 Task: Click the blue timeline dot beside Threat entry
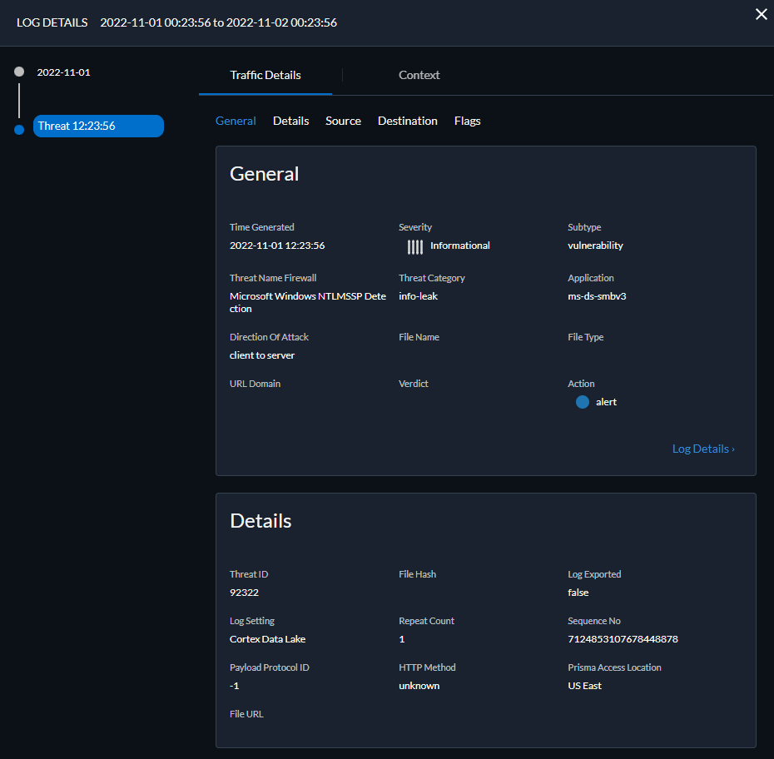click(19, 129)
